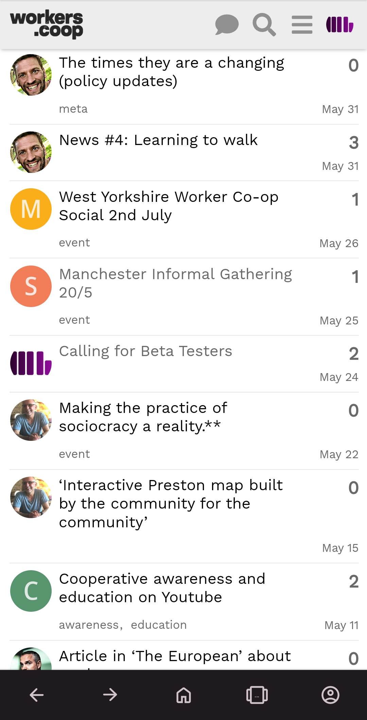This screenshot has width=367, height=720.
Task: Select the 'awareness' tag
Action: point(89,625)
